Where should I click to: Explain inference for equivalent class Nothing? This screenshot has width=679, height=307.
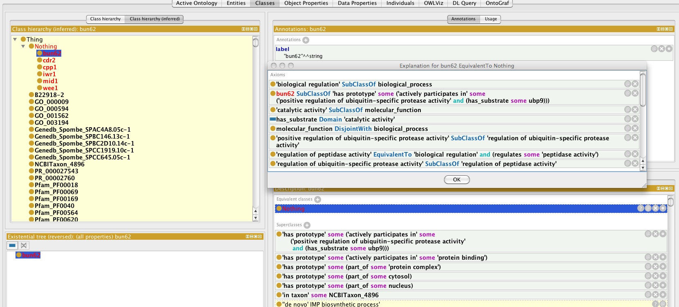pos(641,208)
